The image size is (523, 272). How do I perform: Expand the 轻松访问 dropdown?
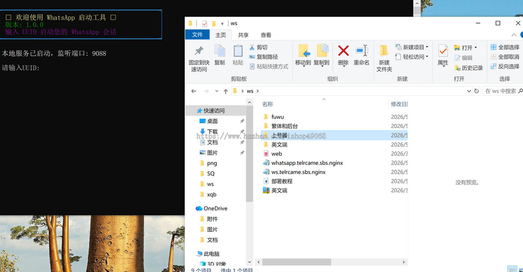(x=427, y=57)
